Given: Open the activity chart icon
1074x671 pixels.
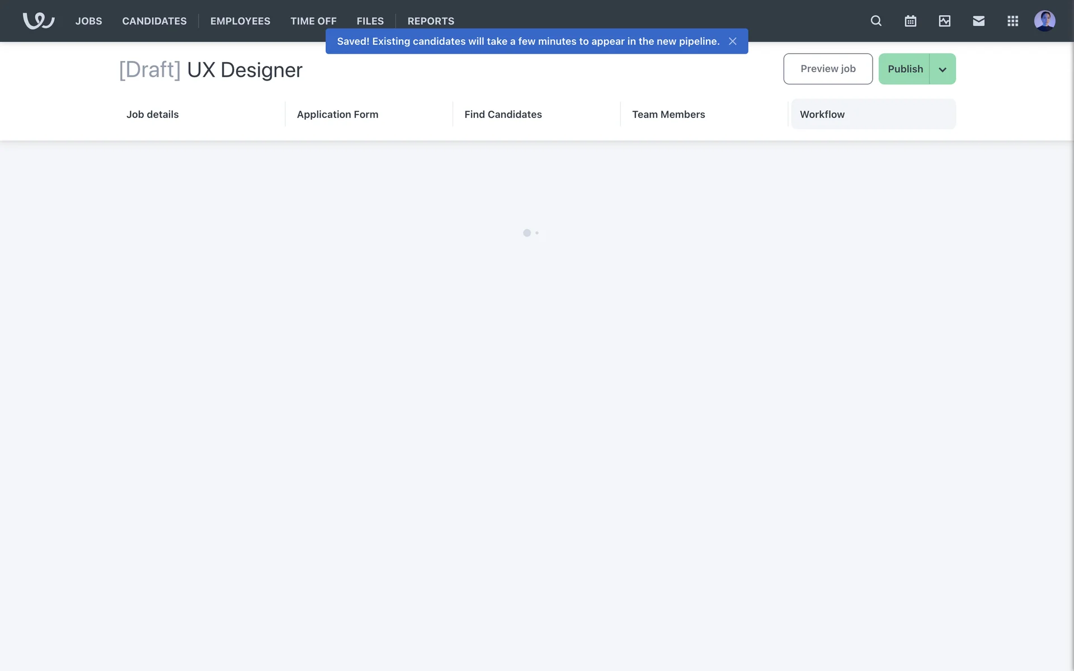Looking at the screenshot, I should (944, 21).
